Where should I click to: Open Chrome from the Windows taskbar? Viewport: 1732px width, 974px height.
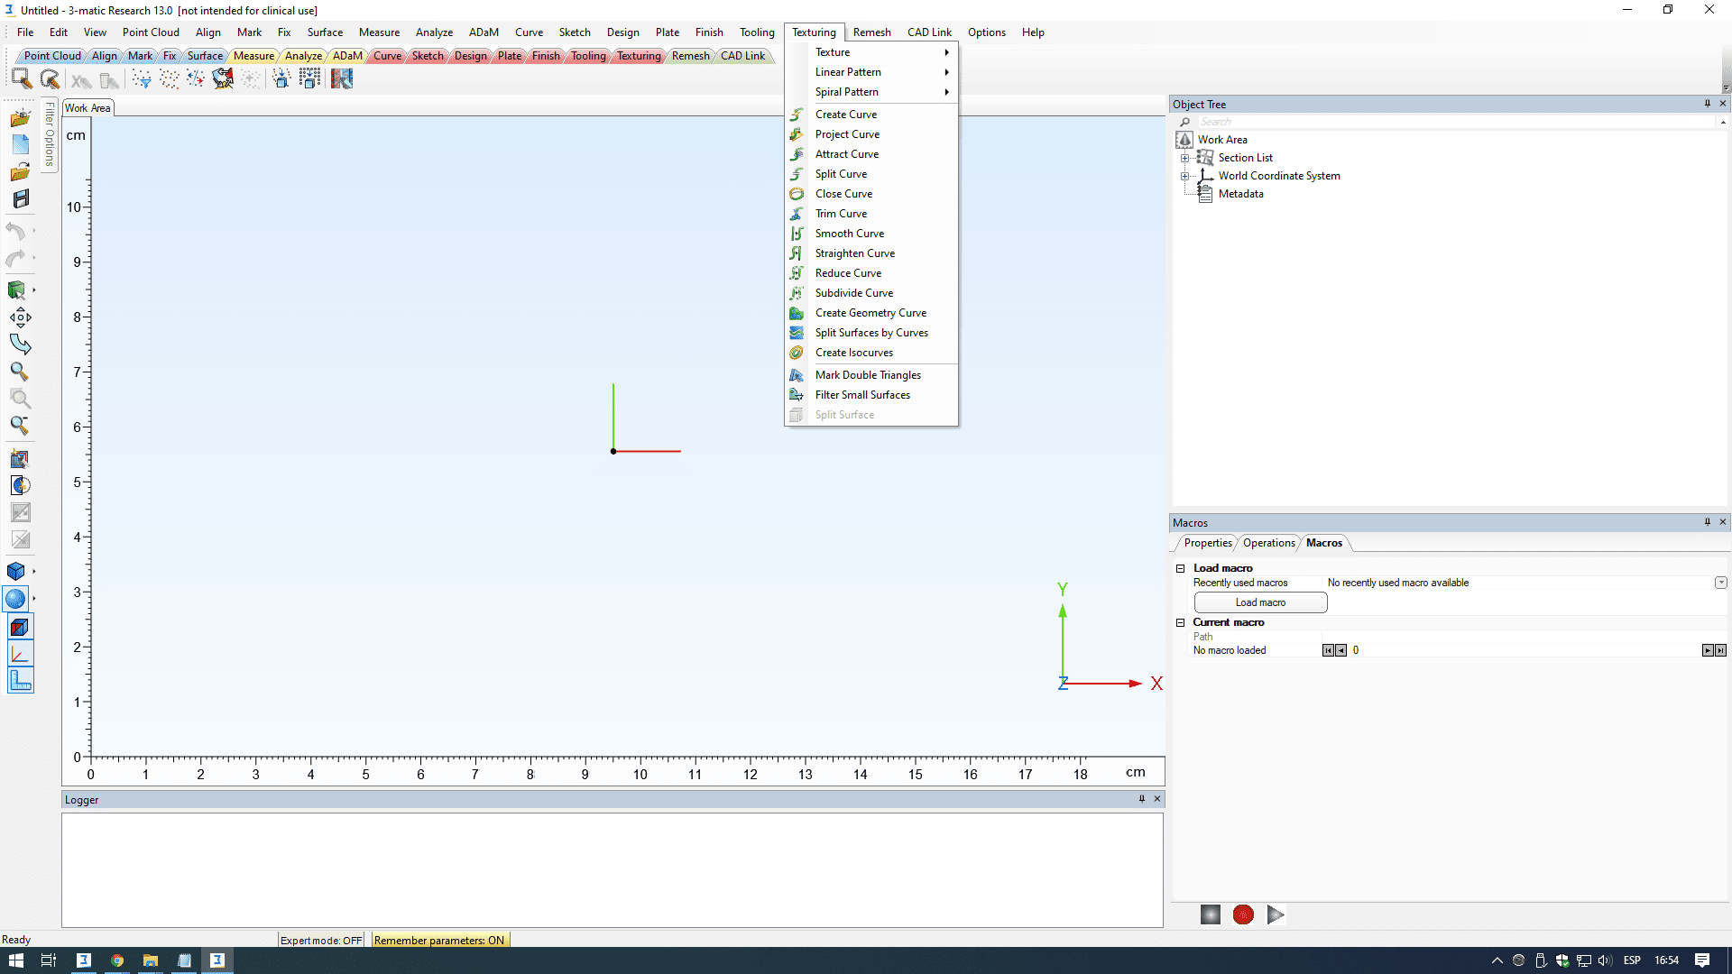click(117, 960)
